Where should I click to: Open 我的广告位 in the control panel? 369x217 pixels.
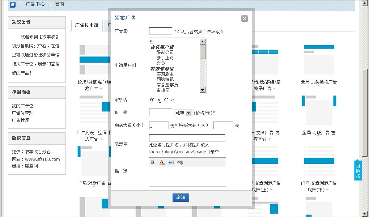click(22, 106)
